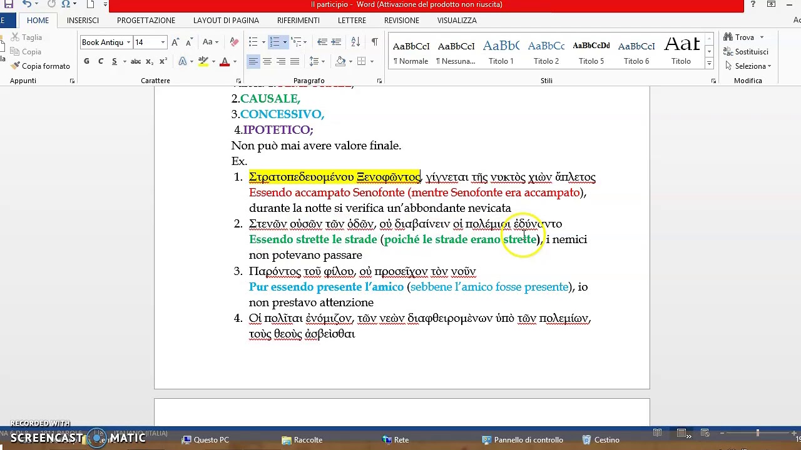Viewport: 801px width, 450px height.
Task: Switch to PROGETTAZIONE tab
Action: pos(146,21)
